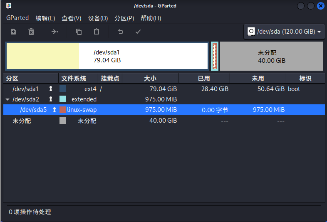This screenshot has width=327, height=222.
Task: Open the GParted menu
Action: [17, 18]
